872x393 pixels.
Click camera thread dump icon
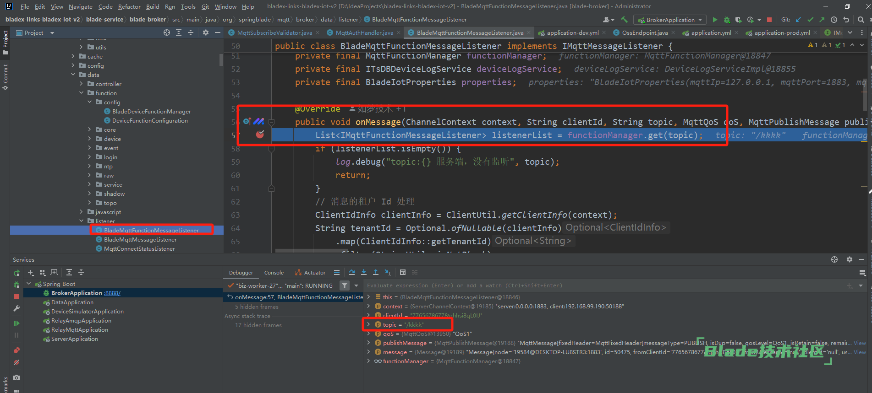(x=16, y=377)
